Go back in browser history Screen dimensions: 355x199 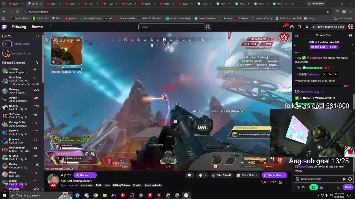pyautogui.click(x=4, y=12)
